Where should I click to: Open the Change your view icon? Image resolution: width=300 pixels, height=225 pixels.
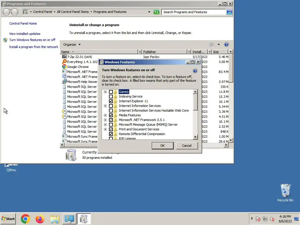[212, 45]
